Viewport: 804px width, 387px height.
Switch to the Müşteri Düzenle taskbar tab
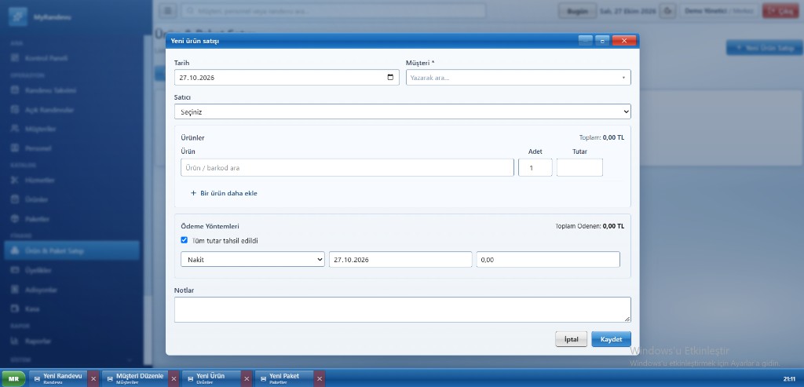tap(135, 378)
